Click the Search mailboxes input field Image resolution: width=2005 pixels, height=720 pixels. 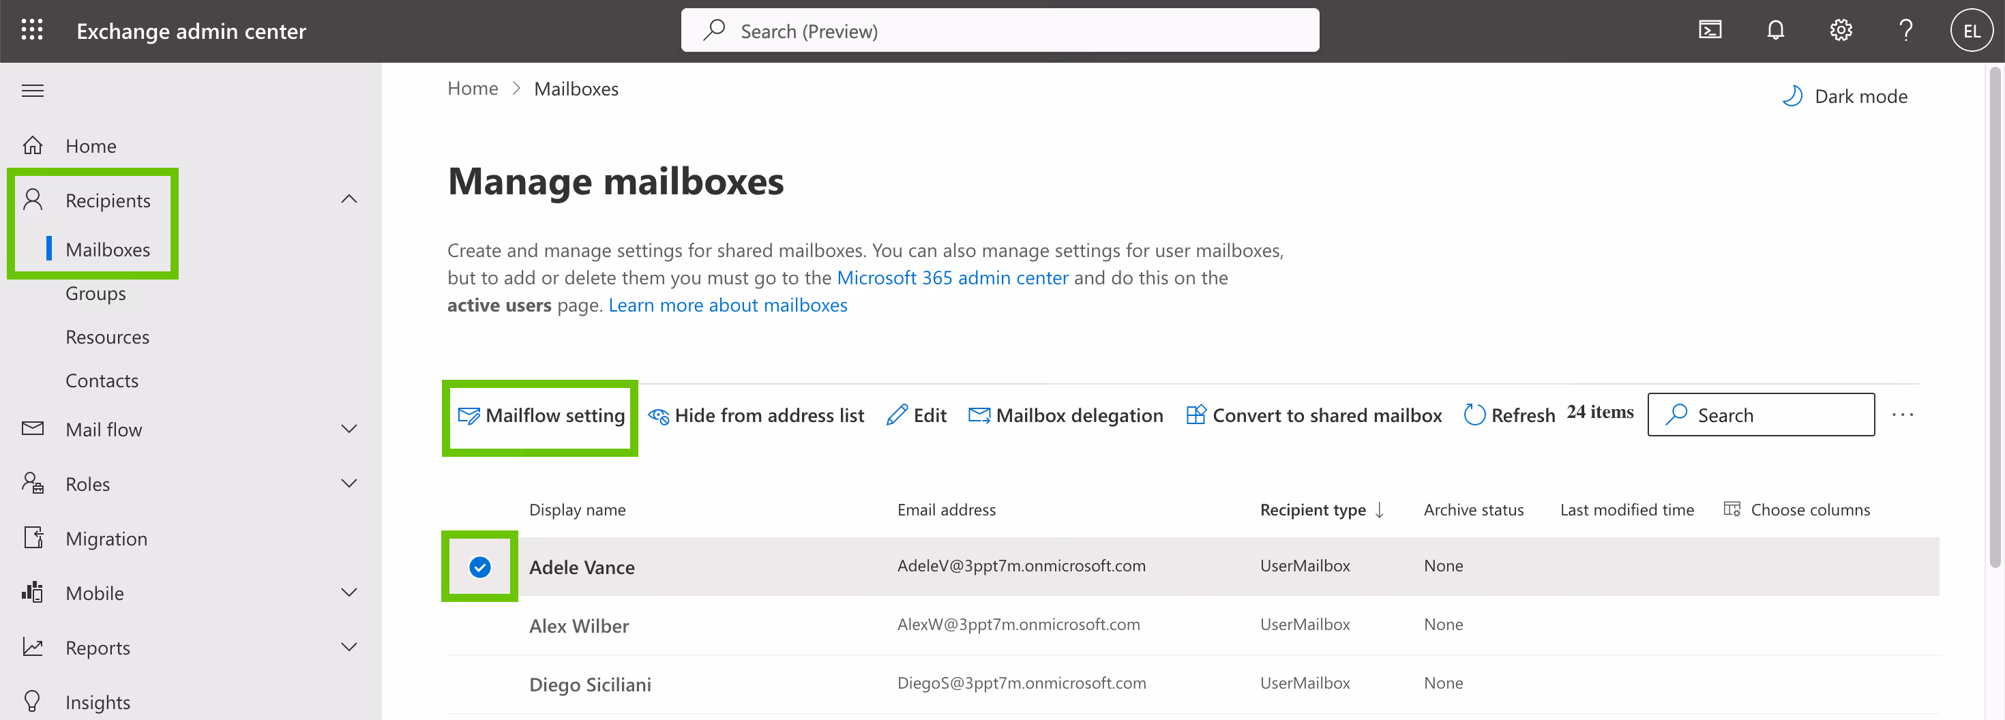click(x=1762, y=415)
